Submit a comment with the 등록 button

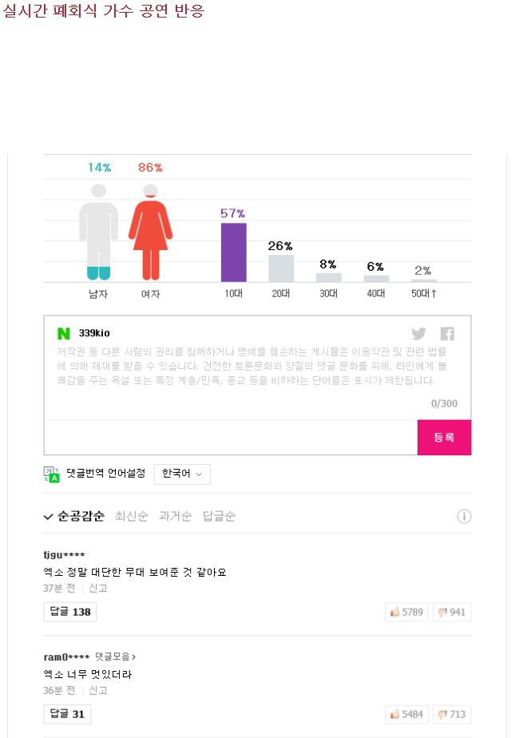[x=444, y=438]
